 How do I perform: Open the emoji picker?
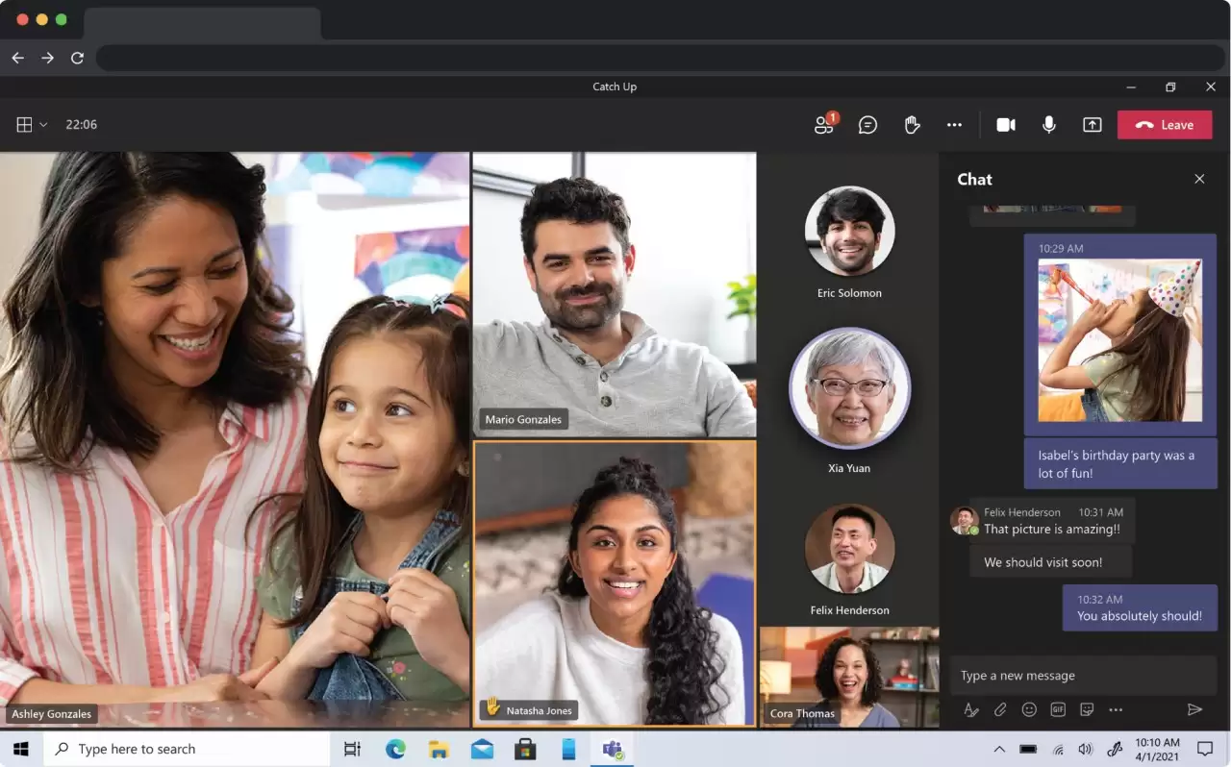pyautogui.click(x=1029, y=709)
